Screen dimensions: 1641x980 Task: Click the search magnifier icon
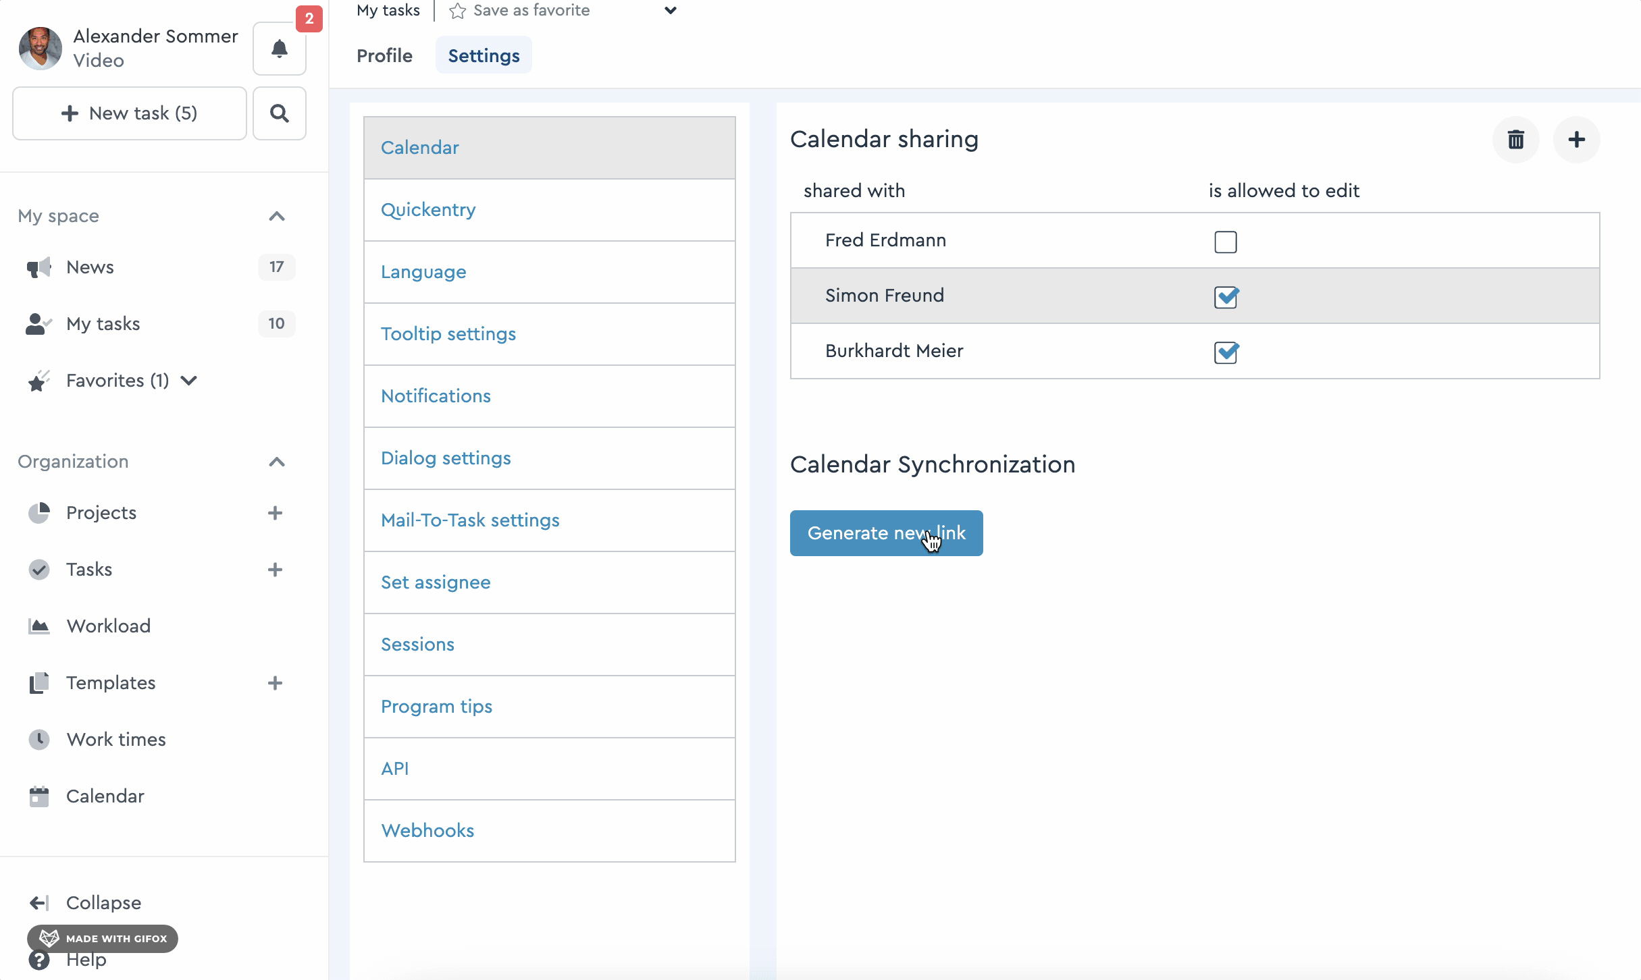tap(279, 113)
